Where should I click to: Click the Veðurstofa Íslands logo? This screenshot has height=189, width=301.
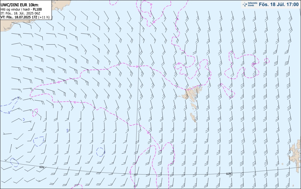(250, 5)
